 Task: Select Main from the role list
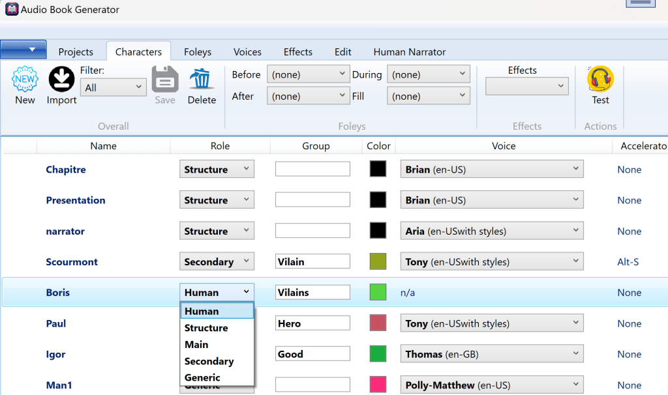(x=196, y=344)
